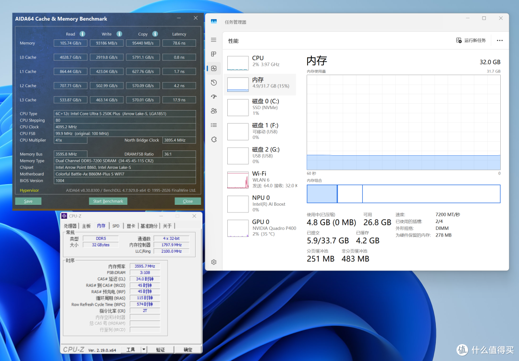Click CPU Type field in AIDA64
This screenshot has height=361, width=519.
tap(125, 113)
